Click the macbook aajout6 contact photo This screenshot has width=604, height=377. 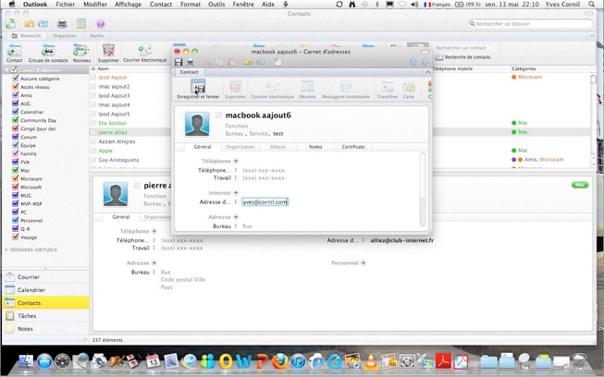(197, 124)
